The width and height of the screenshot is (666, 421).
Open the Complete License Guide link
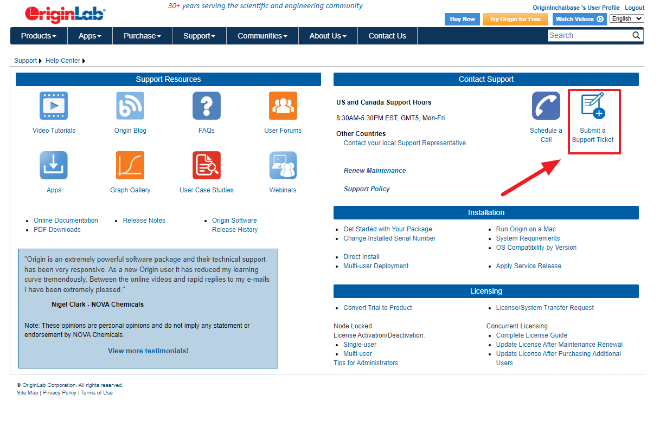(x=531, y=335)
